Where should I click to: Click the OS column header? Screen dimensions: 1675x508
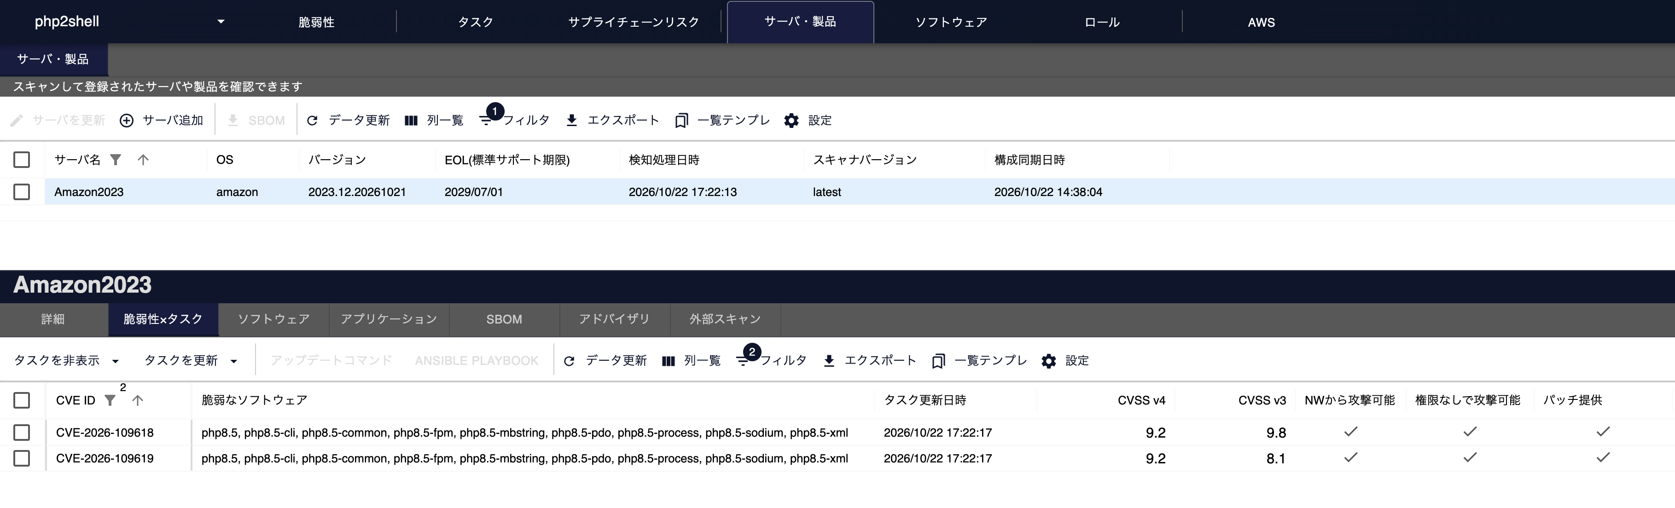tap(224, 160)
